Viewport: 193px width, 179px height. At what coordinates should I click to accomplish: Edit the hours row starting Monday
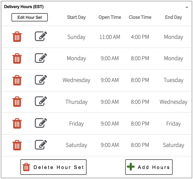coord(41,58)
